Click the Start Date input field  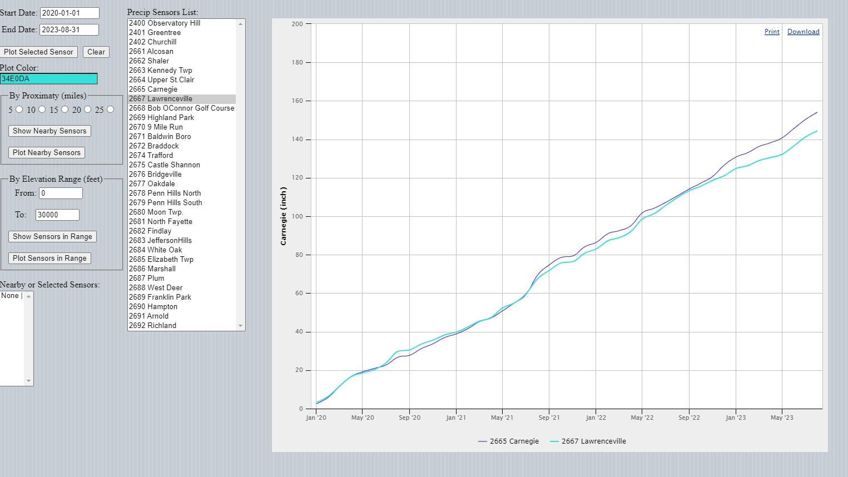pos(70,13)
